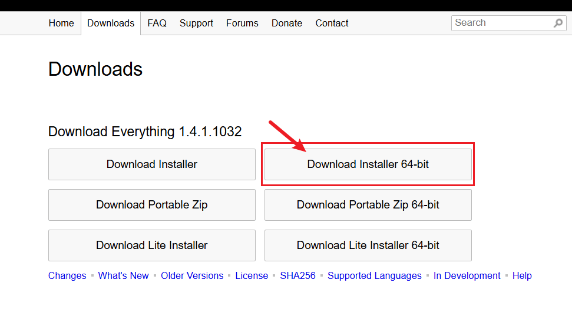
Task: Click Download Installer 64-bit button
Action: point(368,164)
